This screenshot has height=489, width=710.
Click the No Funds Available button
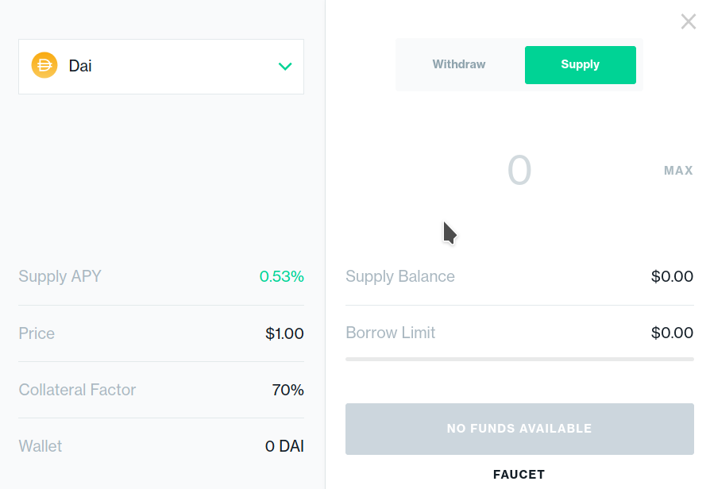click(519, 429)
